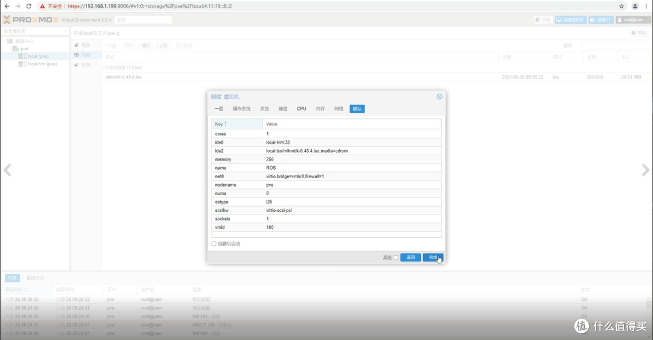653x340 pixels.
Task: Click the Value column header
Action: (352, 124)
